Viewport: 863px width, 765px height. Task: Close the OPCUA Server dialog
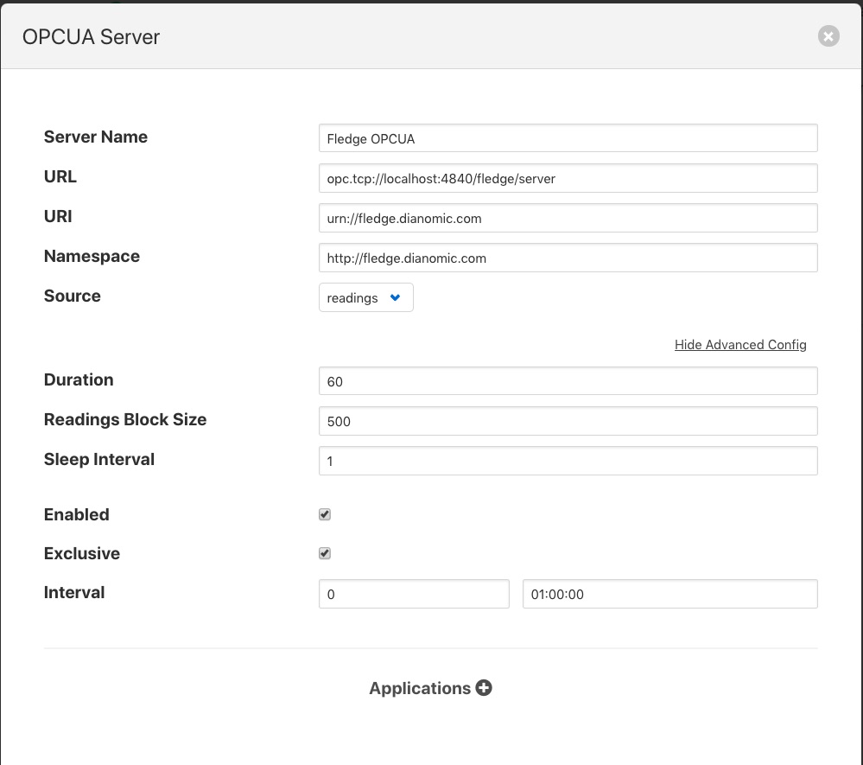coord(828,36)
